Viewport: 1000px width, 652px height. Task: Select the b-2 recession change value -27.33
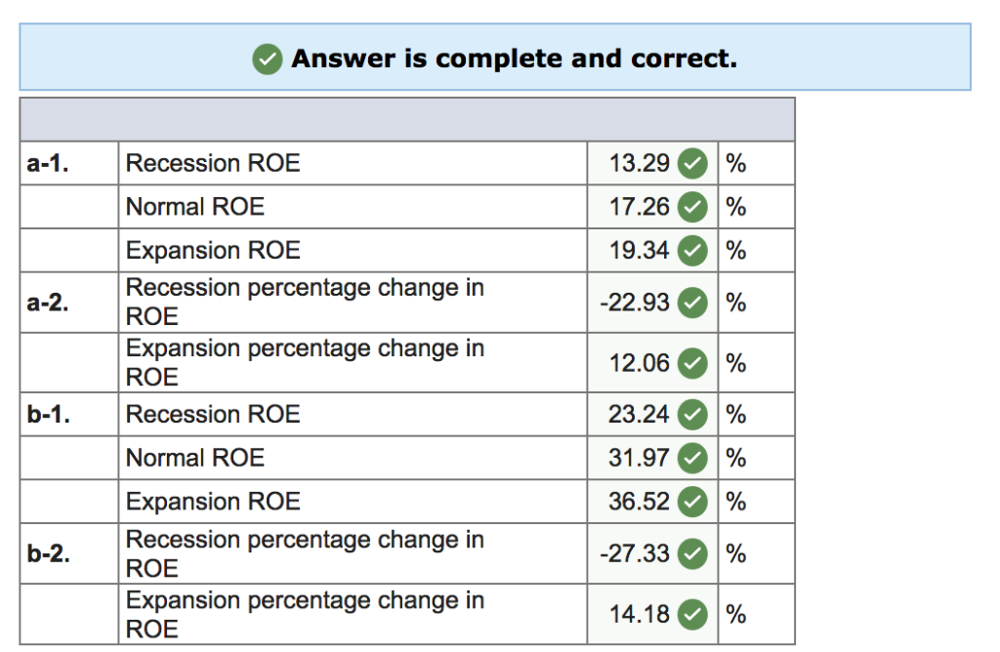click(635, 553)
